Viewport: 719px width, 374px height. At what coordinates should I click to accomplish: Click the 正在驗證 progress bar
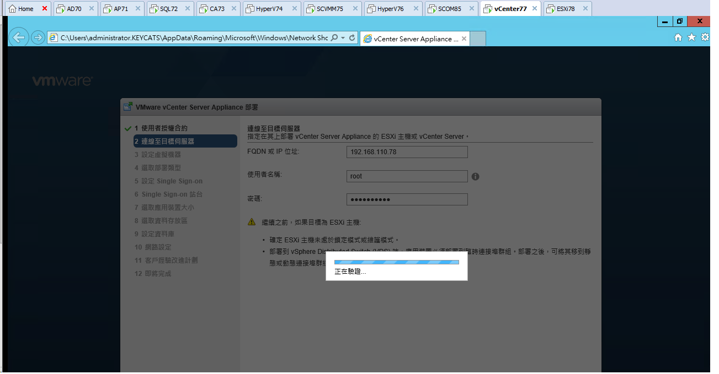pyautogui.click(x=397, y=262)
